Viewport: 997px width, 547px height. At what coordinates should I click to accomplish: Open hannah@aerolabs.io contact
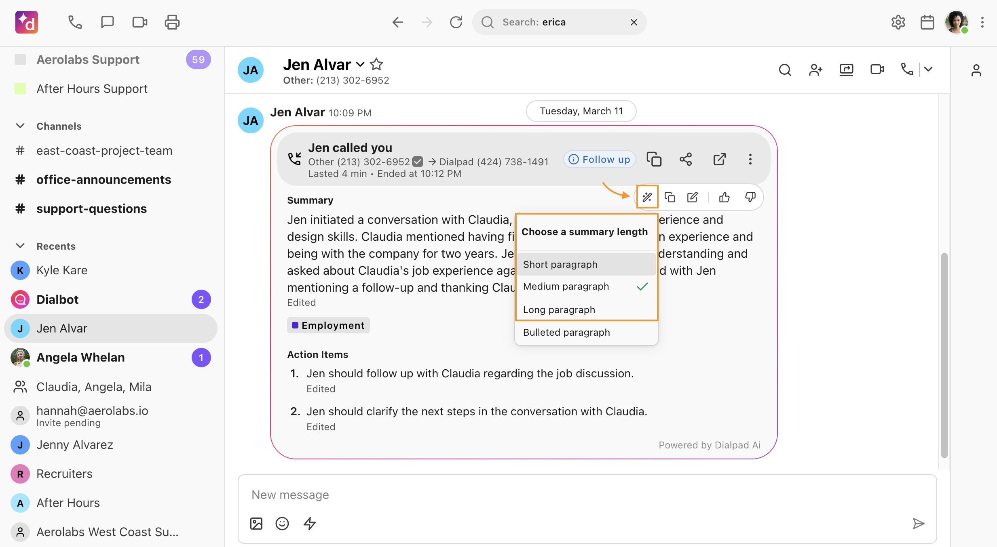pos(111,416)
